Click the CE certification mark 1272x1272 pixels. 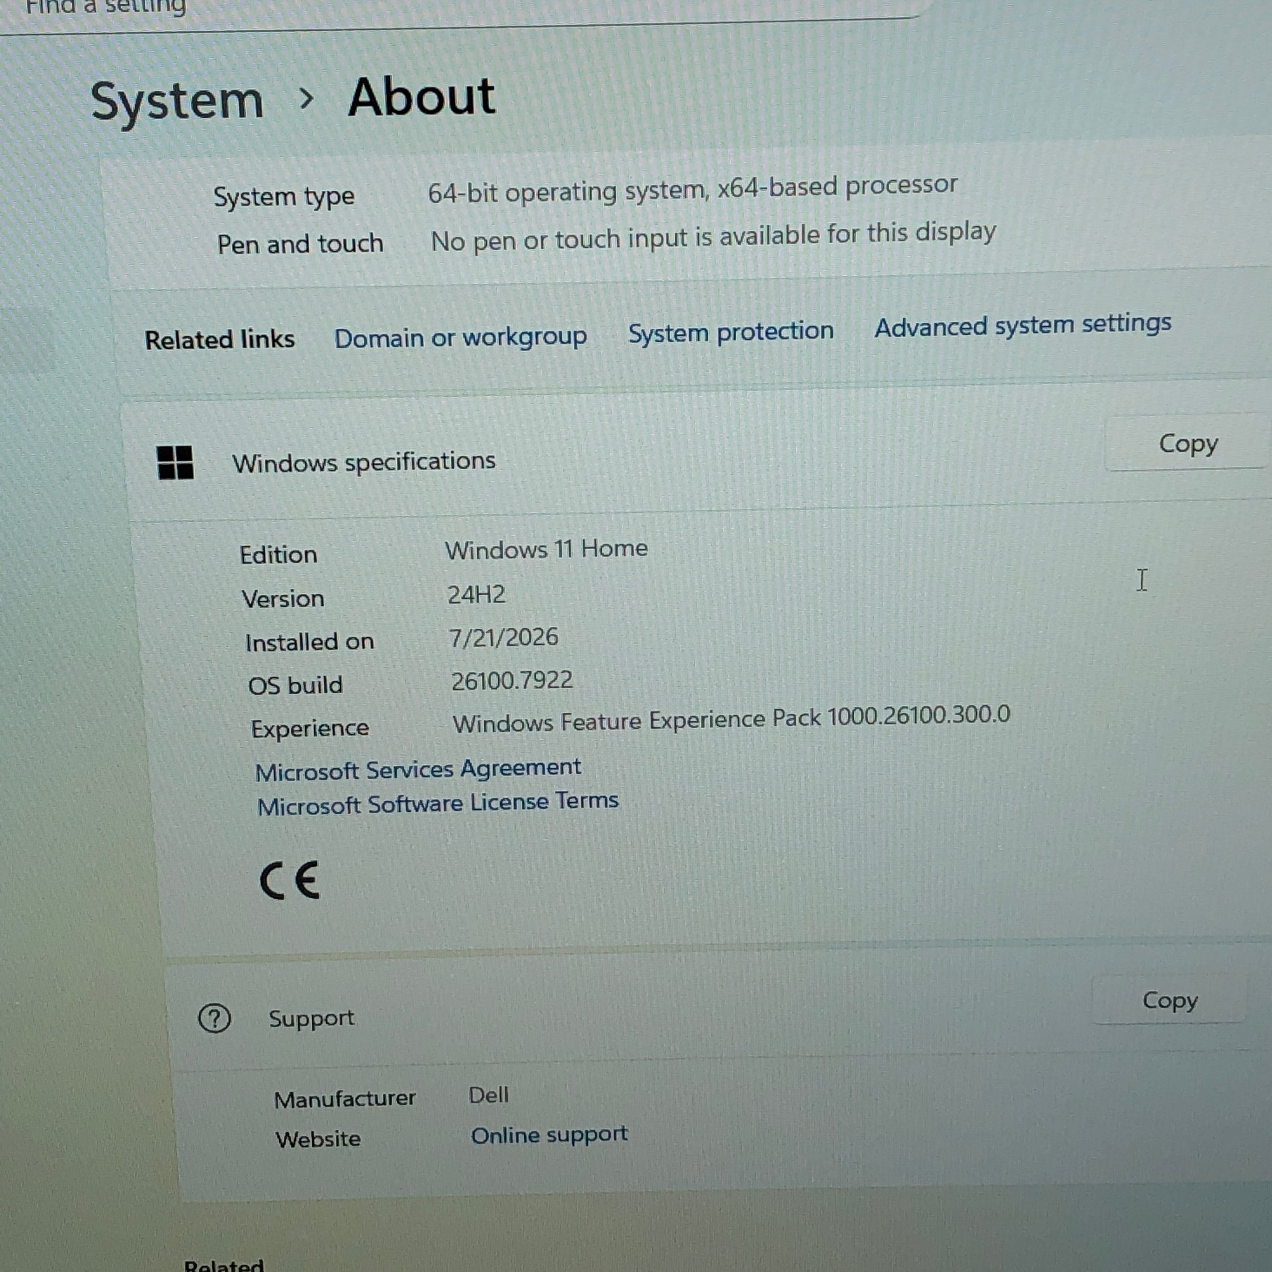click(x=290, y=880)
